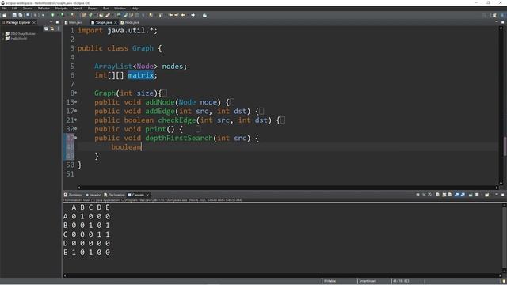Click the Save All toolbar icon
Viewport: 507px width, 285px height.
pos(21,15)
